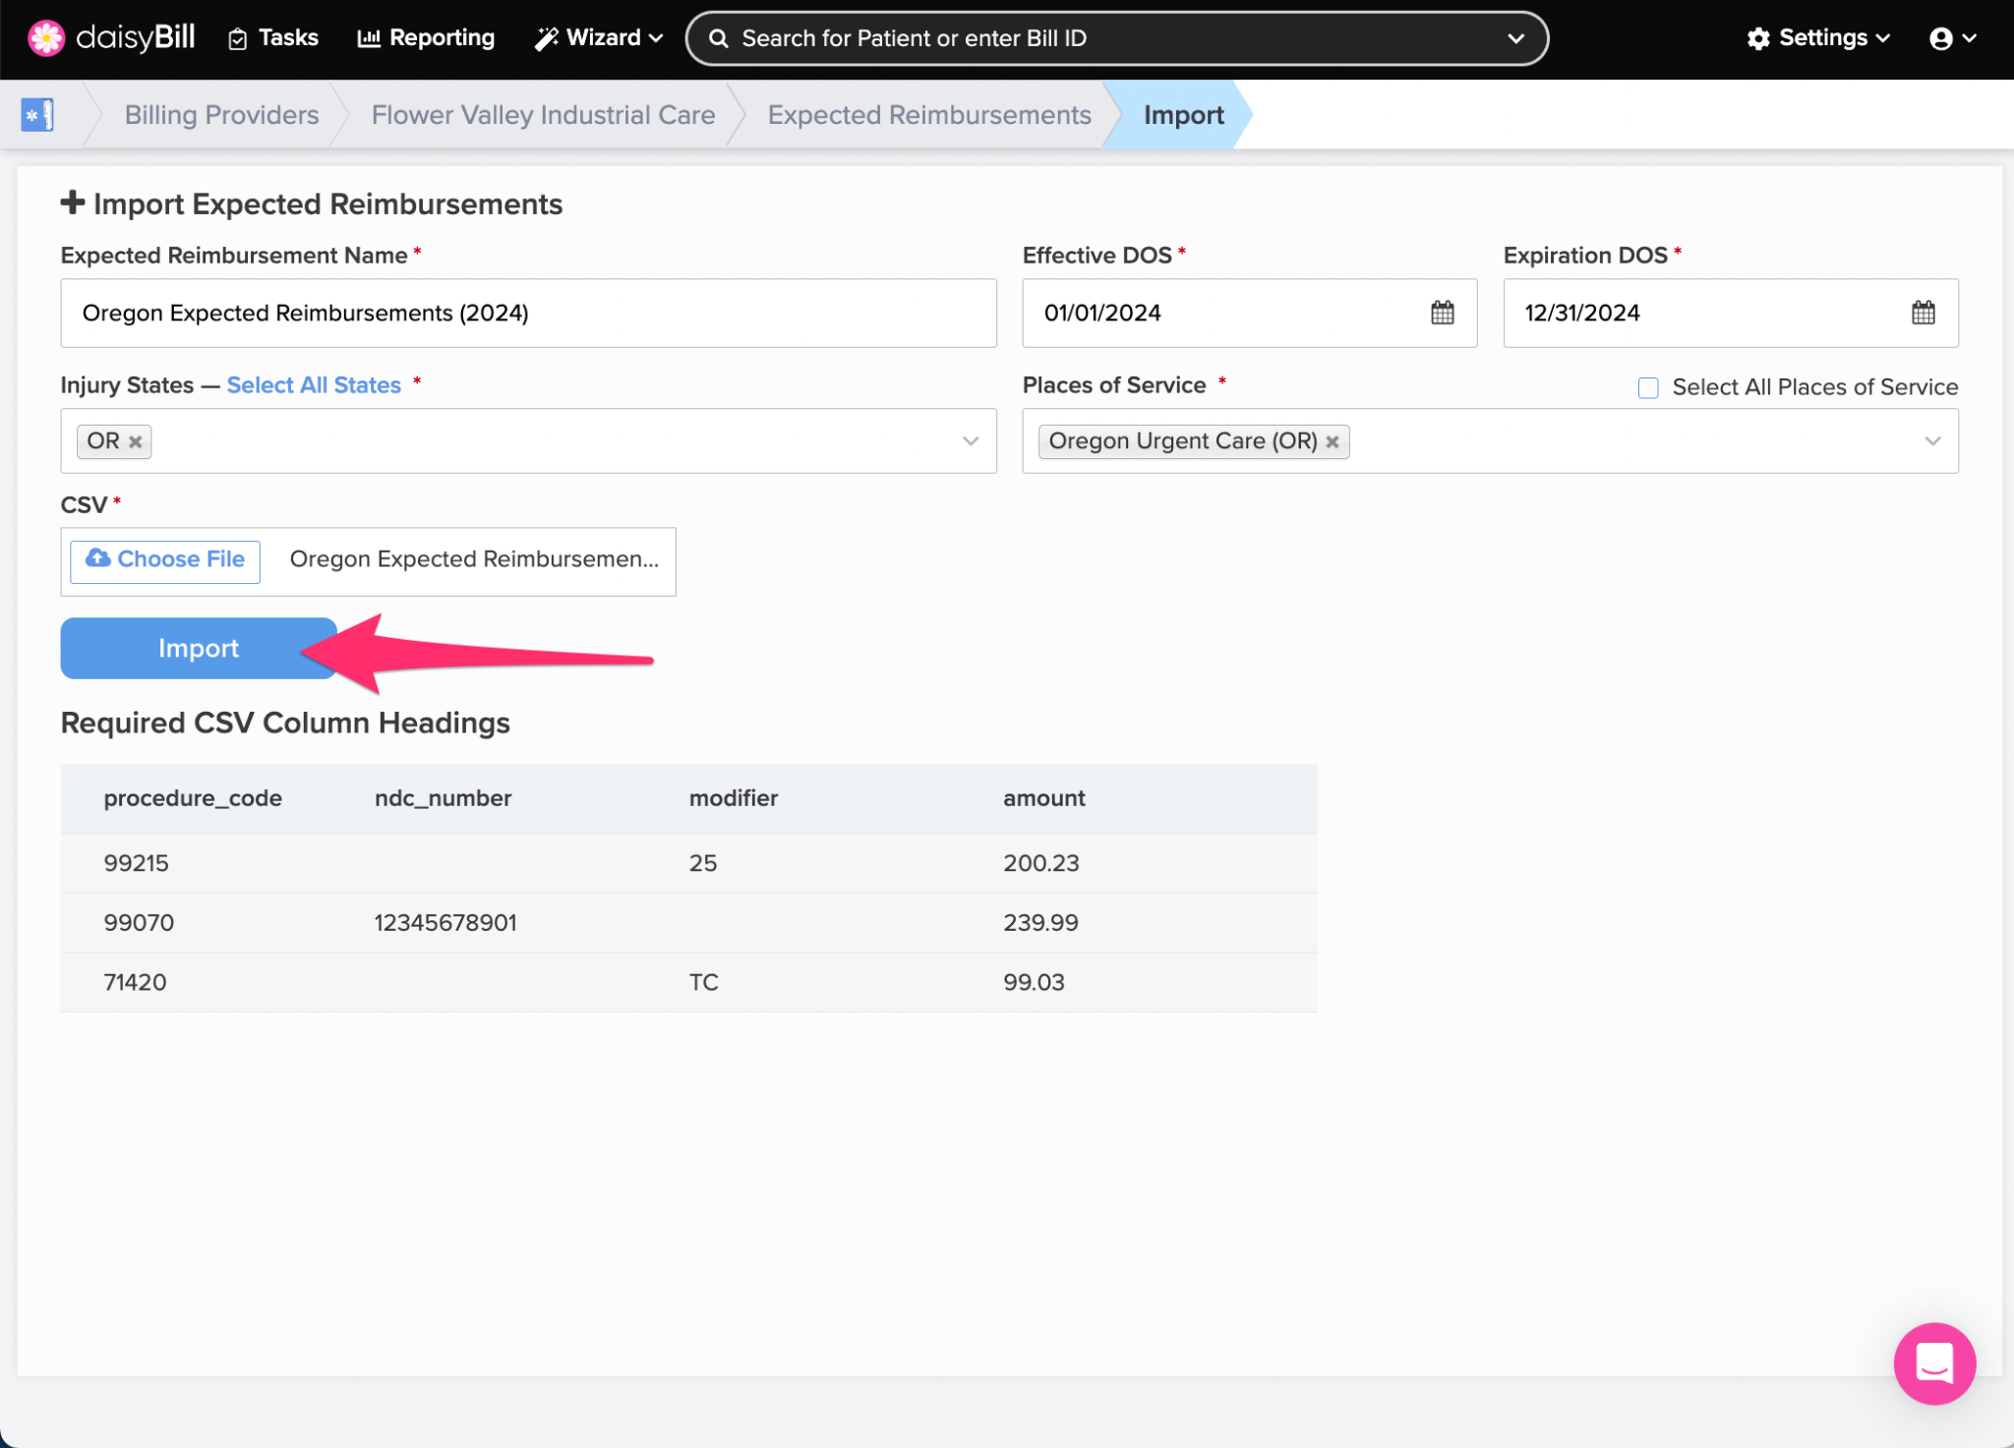This screenshot has height=1448, width=2014.
Task: Open the Tasks page
Action: coord(273,38)
